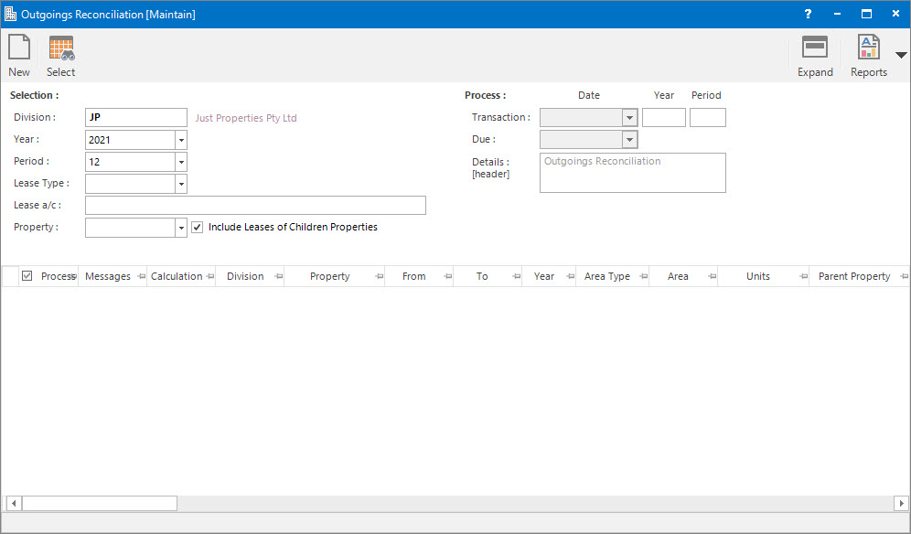Screen dimensions: 911x534
Task: Click the help question mark icon
Action: (x=808, y=14)
